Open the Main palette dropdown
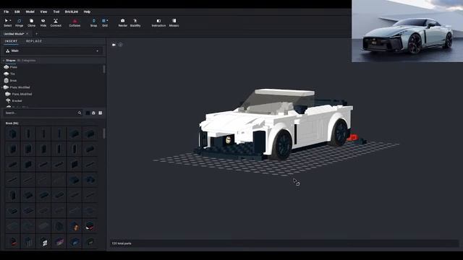 pyautogui.click(x=53, y=51)
